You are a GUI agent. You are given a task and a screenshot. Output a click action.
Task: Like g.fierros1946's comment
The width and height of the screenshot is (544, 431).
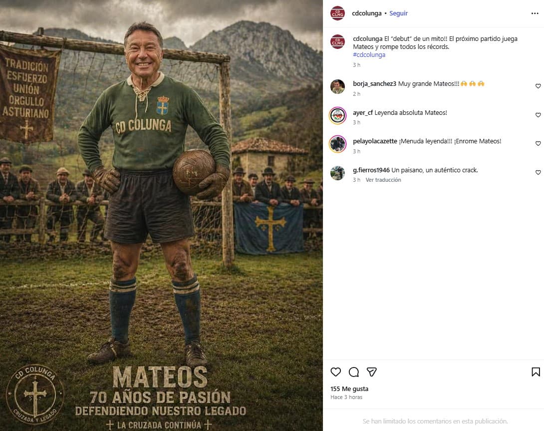coord(538,173)
